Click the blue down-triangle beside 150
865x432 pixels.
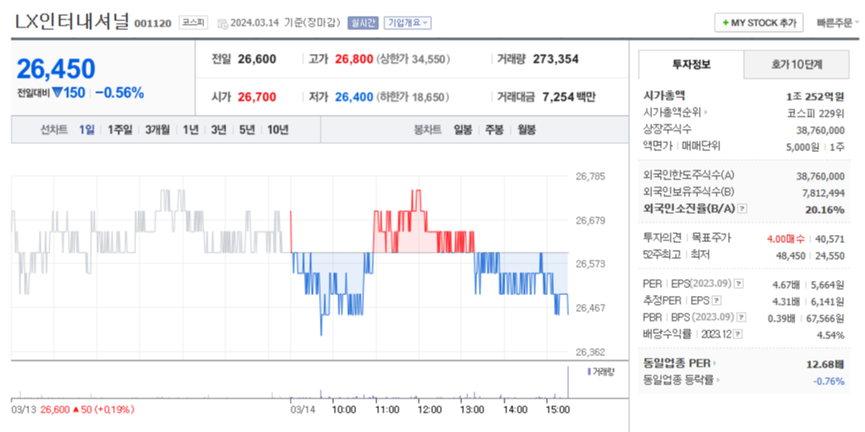point(57,93)
